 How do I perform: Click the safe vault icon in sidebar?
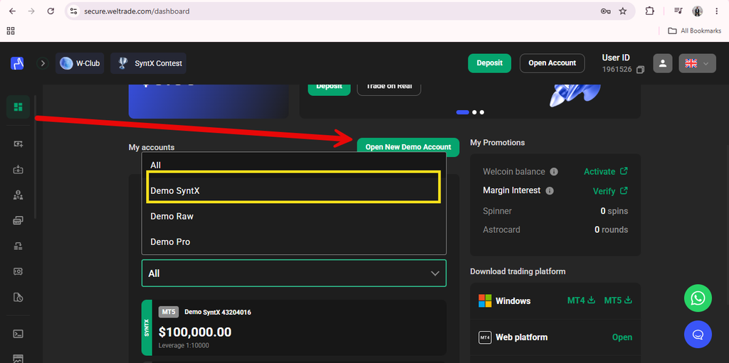click(18, 271)
